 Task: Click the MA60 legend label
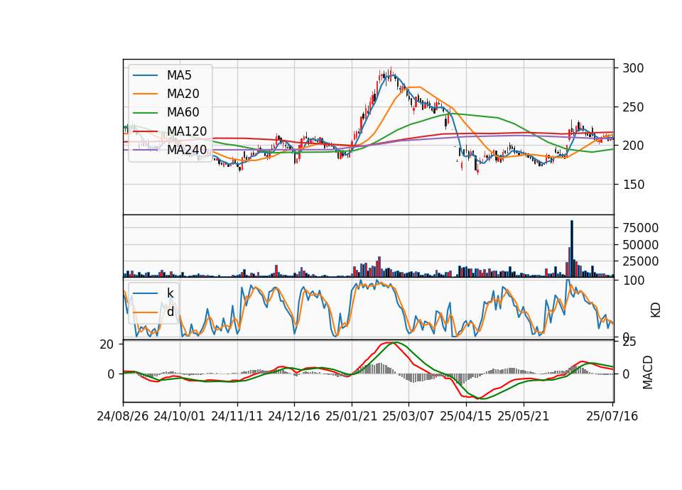pyautogui.click(x=183, y=112)
